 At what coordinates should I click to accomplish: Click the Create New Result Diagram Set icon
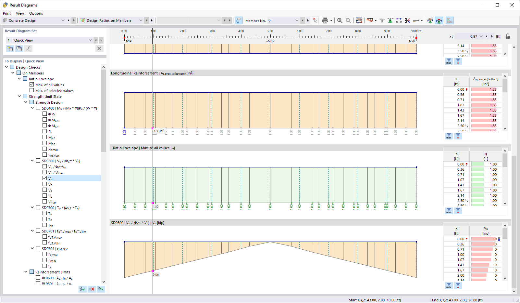tap(10, 48)
